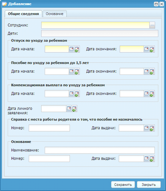Click the Закрыть button
166x191 pixels.
[x=149, y=185]
